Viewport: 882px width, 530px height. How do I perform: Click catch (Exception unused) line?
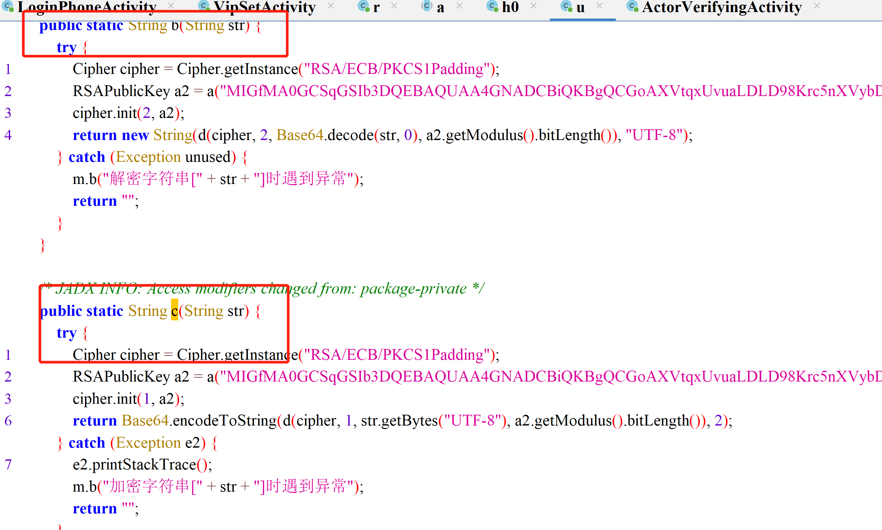click(x=152, y=157)
